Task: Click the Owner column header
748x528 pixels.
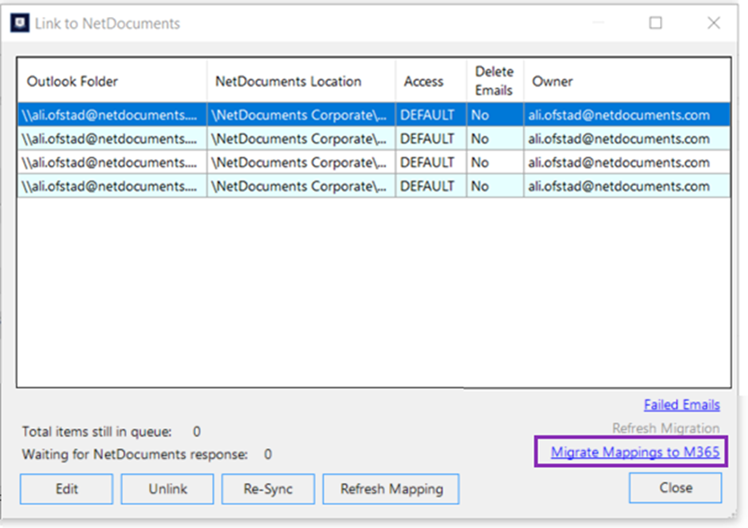Action: pyautogui.click(x=552, y=81)
